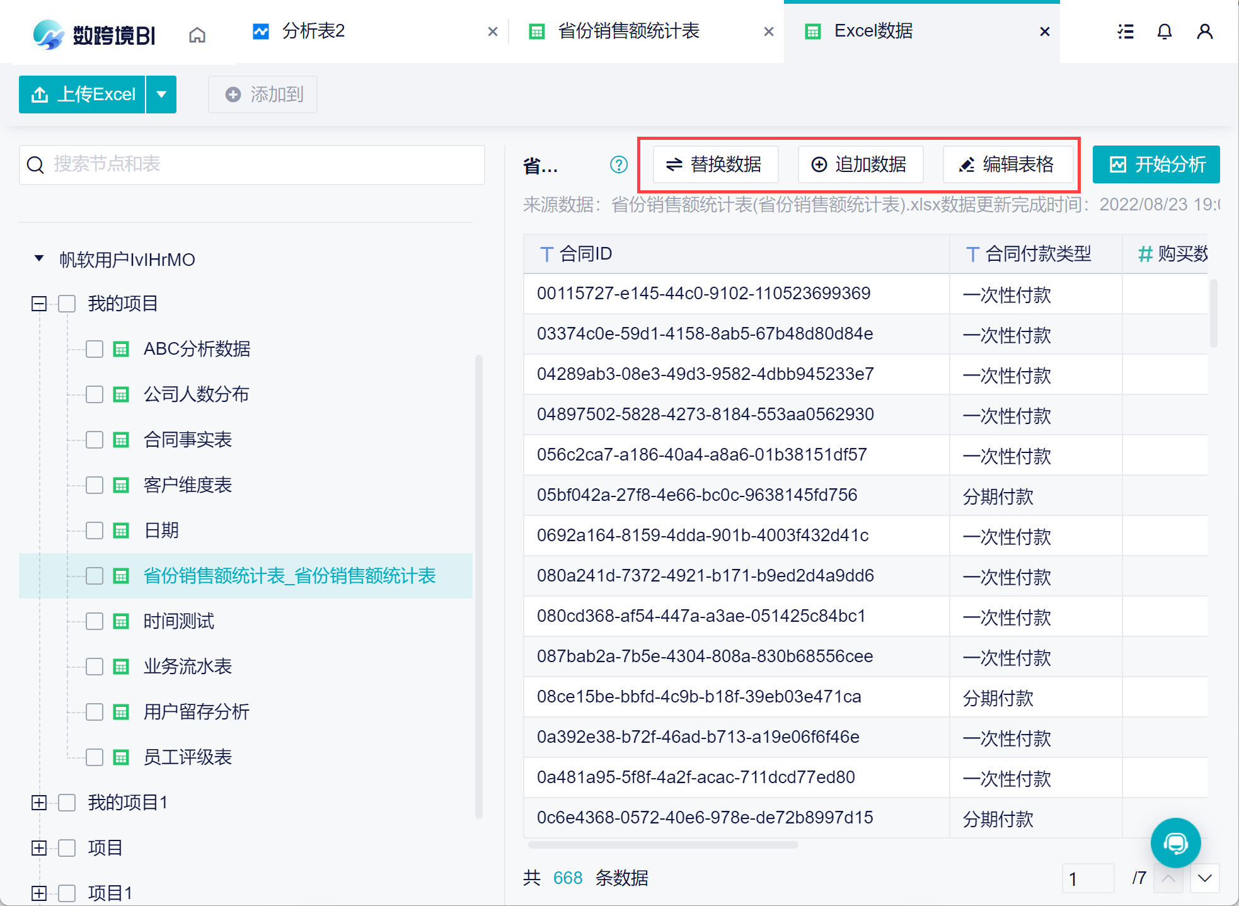Viewport: 1239px width, 906px height.
Task: Tick the 合同事实表 checkbox
Action: [x=95, y=440]
